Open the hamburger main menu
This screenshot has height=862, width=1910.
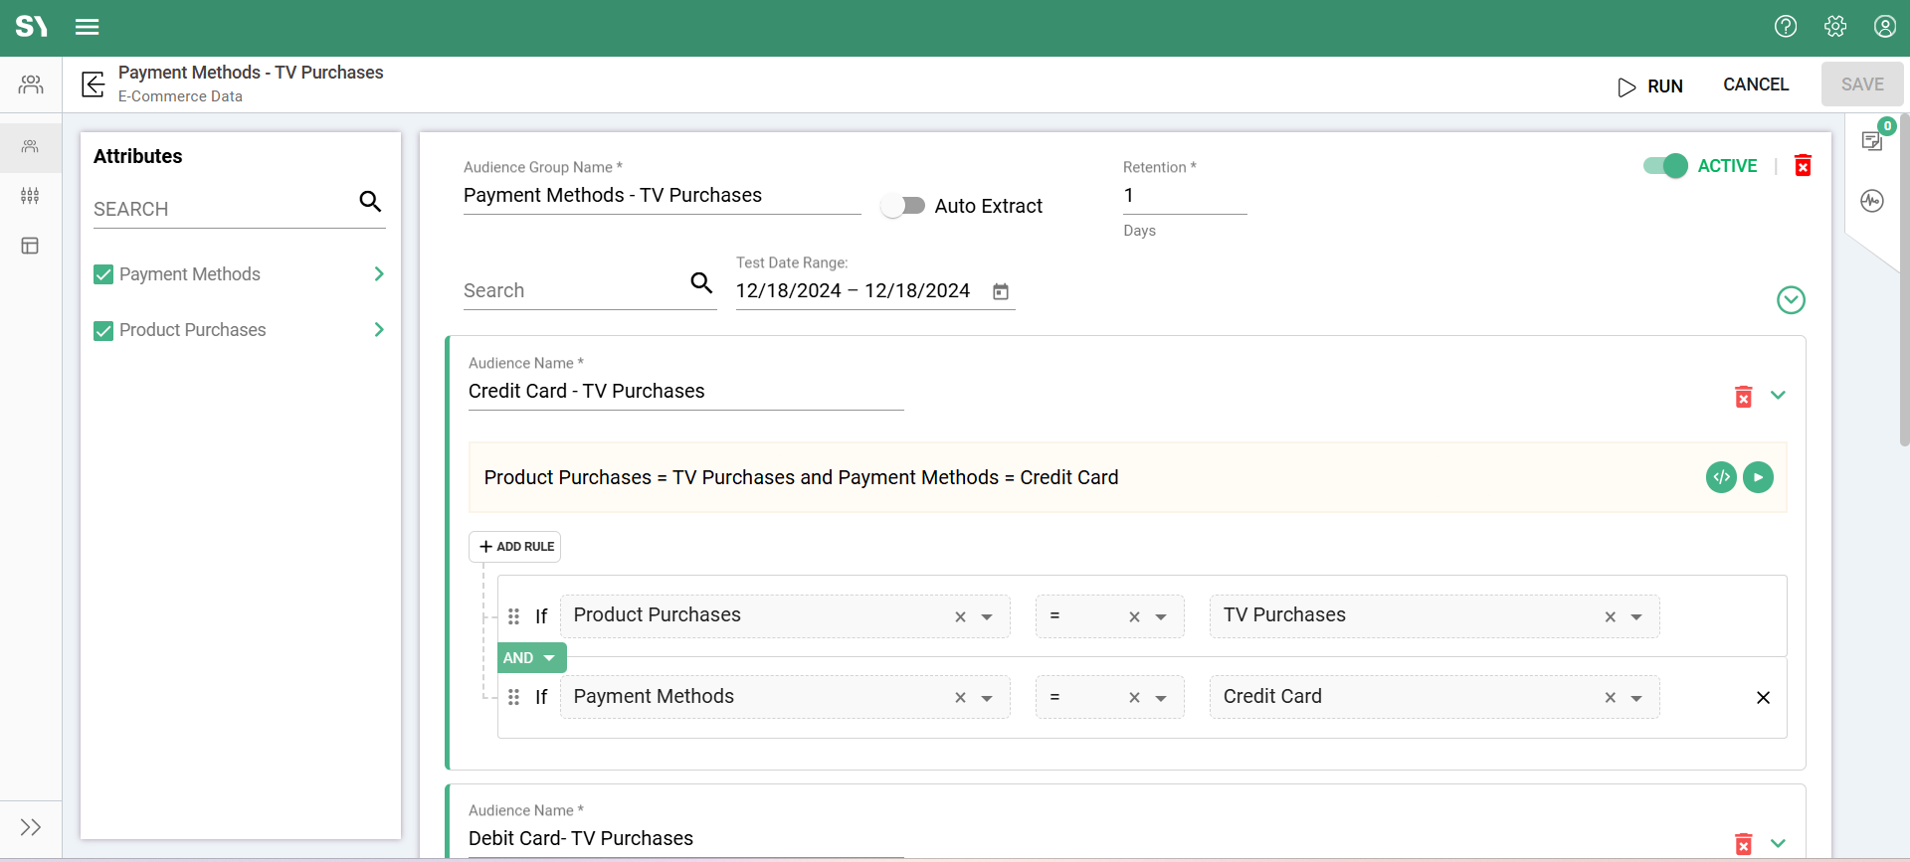[88, 27]
